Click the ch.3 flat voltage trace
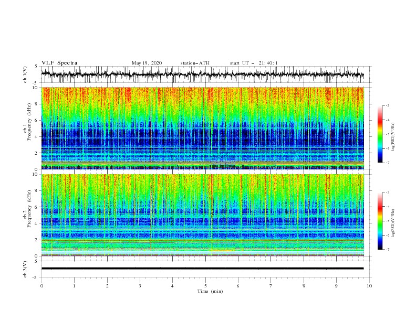416x321 pixels. [x=202, y=269]
